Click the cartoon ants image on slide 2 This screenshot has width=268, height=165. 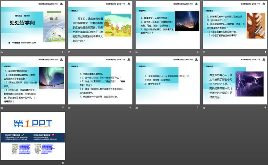pyautogui.click(x=118, y=26)
